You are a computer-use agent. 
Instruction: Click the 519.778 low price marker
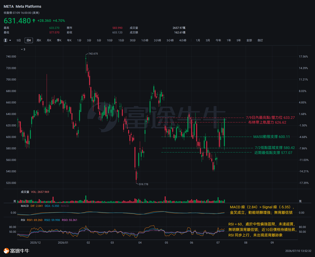(143, 184)
